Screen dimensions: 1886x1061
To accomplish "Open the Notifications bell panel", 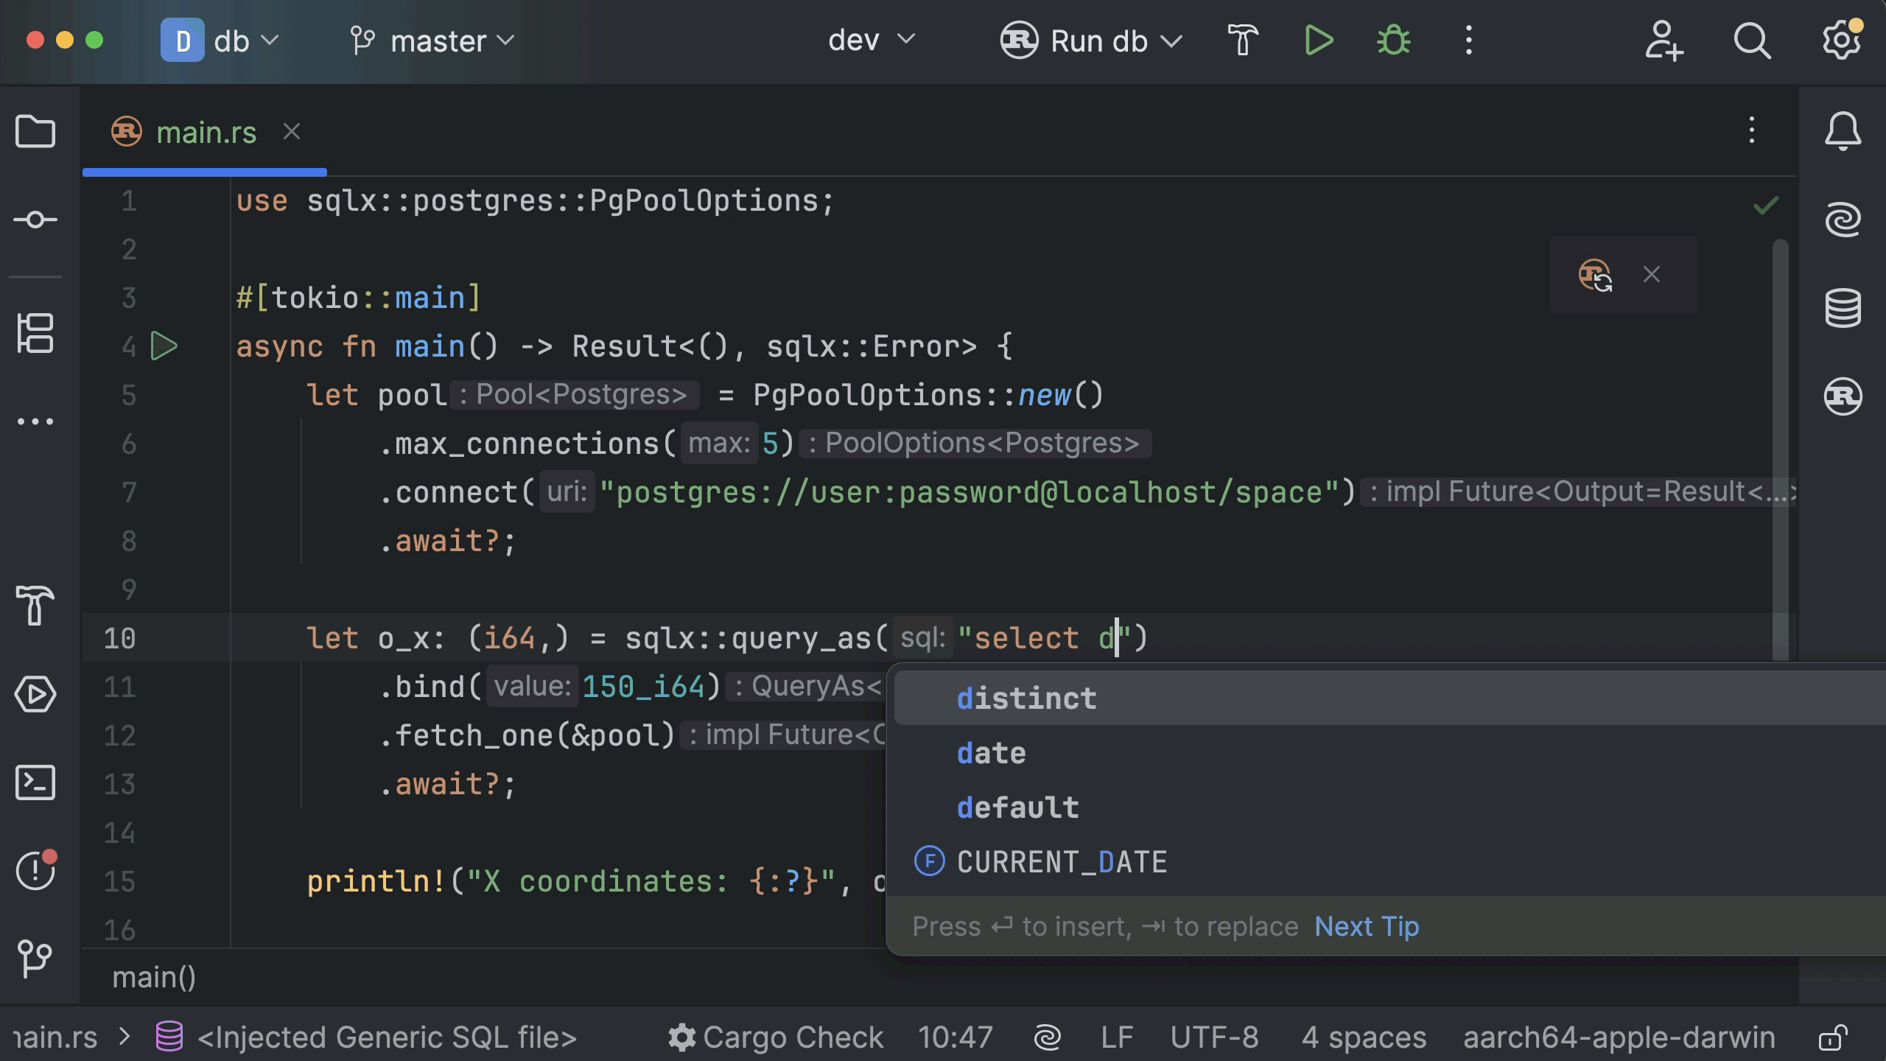I will 1843,131.
